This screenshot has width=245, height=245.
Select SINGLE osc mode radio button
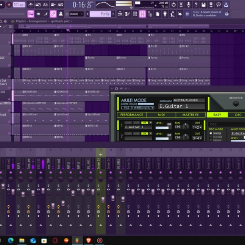tap(211, 133)
